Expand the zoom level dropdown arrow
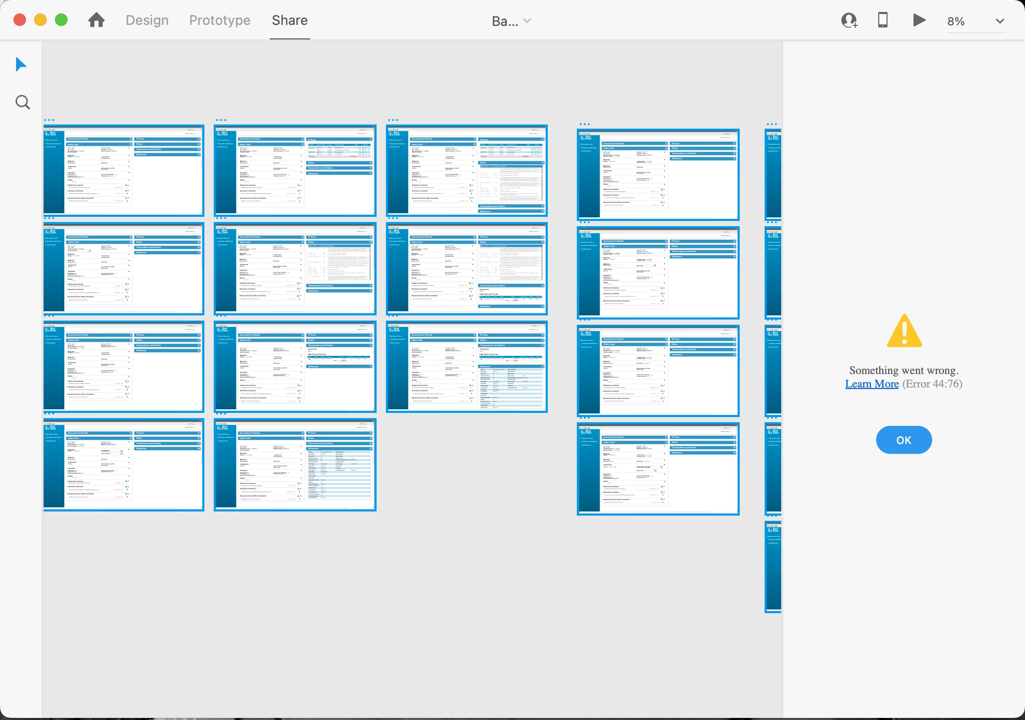 (1000, 21)
